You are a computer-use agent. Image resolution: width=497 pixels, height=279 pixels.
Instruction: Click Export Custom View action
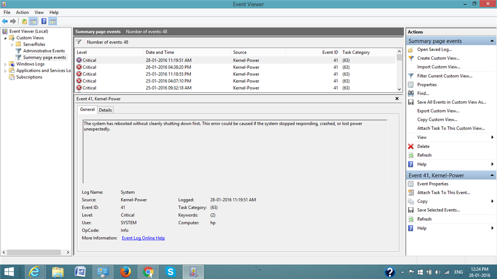[x=438, y=111]
